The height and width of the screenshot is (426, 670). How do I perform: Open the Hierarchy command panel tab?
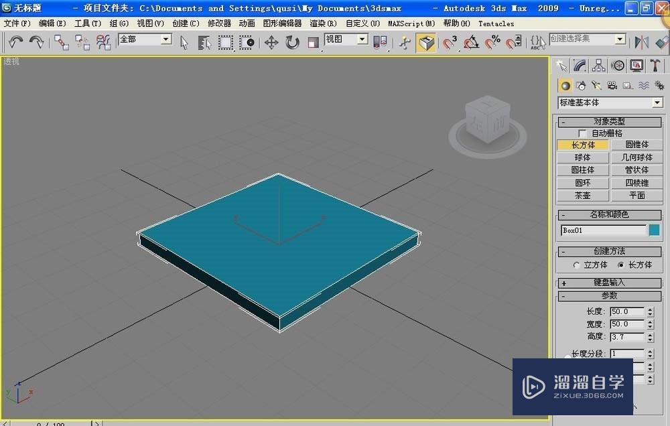(598, 66)
